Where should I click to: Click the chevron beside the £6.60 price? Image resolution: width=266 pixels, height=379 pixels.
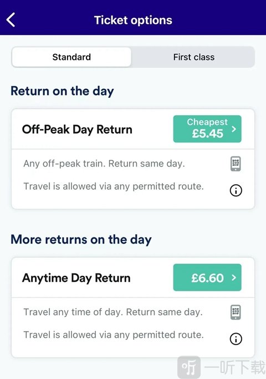(x=234, y=277)
